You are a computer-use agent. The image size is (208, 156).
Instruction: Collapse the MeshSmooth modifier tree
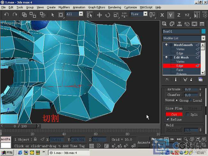pyautogui.click(x=171, y=45)
